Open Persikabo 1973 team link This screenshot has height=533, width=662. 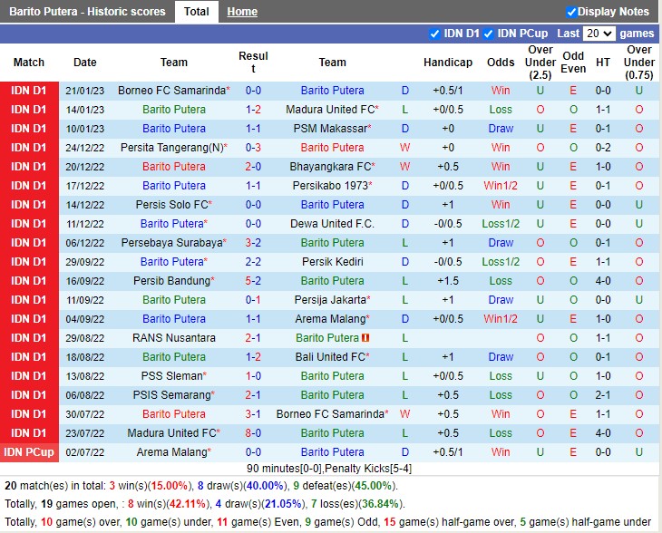tap(330, 186)
